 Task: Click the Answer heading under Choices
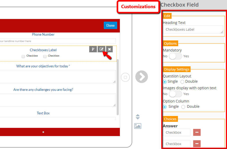[170, 126]
